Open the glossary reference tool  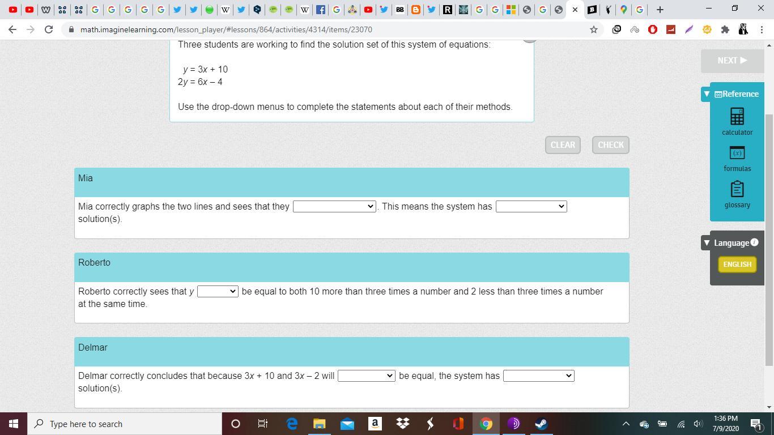737,194
